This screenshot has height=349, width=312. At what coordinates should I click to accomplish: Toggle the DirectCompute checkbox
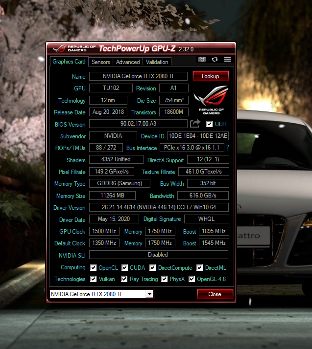click(x=152, y=267)
